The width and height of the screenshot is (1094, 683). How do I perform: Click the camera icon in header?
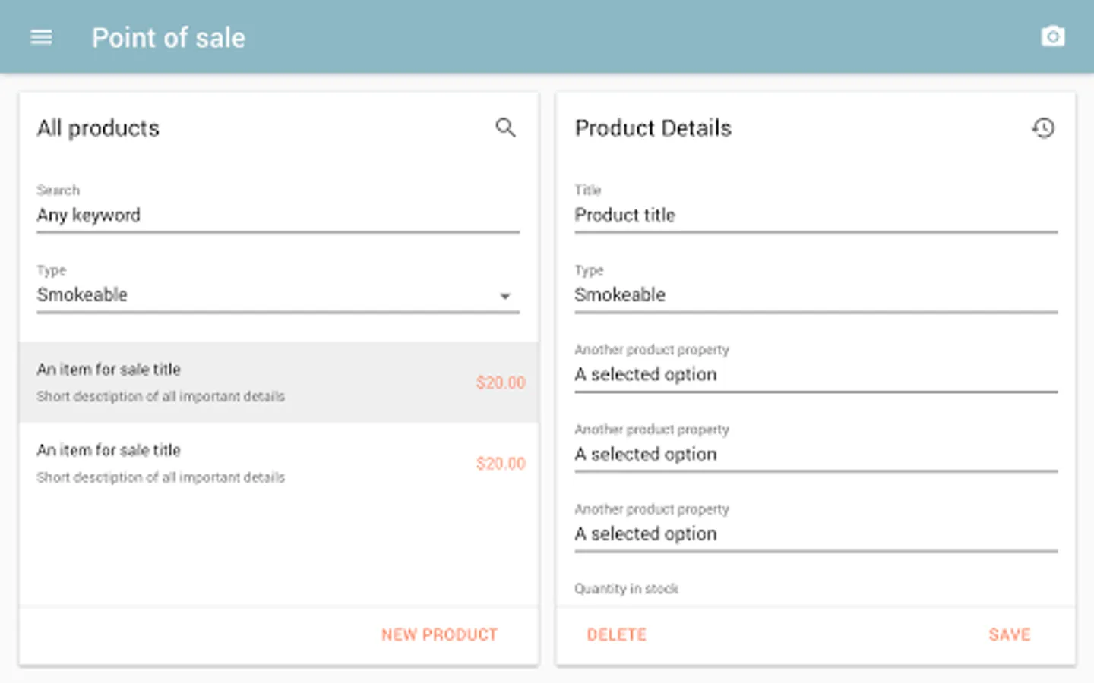point(1052,36)
